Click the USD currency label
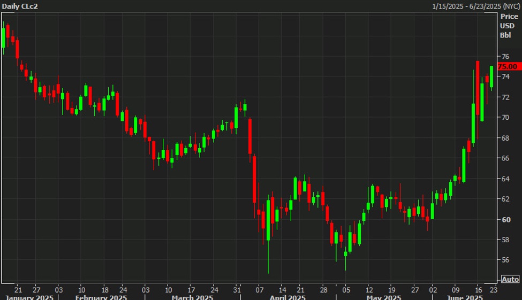522x300 pixels. click(506, 26)
